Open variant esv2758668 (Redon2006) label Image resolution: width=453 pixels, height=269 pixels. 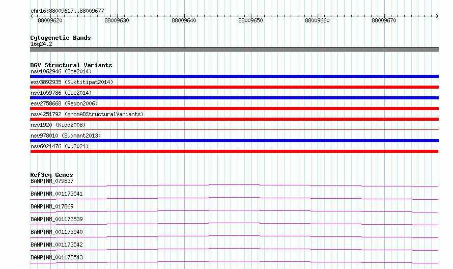(x=64, y=103)
